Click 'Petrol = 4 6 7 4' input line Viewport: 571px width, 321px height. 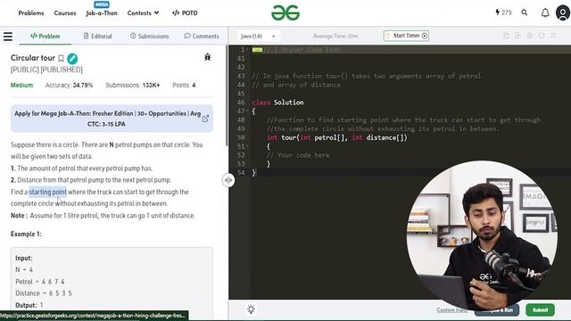pyautogui.click(x=40, y=282)
